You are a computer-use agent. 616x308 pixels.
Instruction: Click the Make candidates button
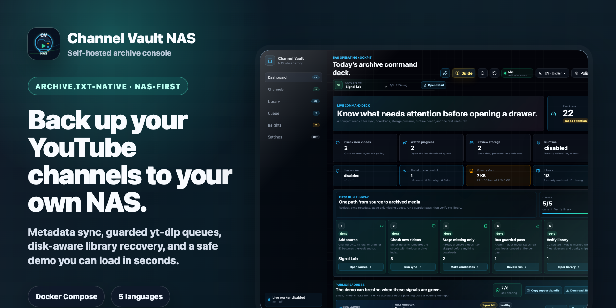(x=465, y=267)
